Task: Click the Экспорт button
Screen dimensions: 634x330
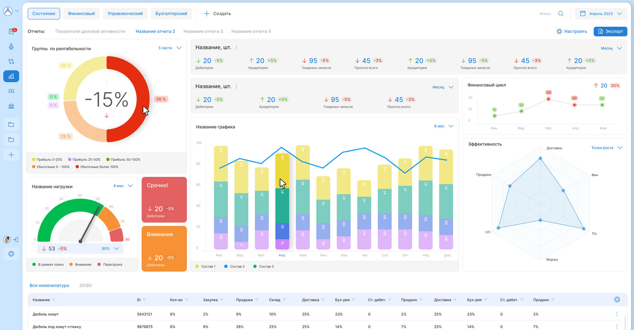Action: 610,31
